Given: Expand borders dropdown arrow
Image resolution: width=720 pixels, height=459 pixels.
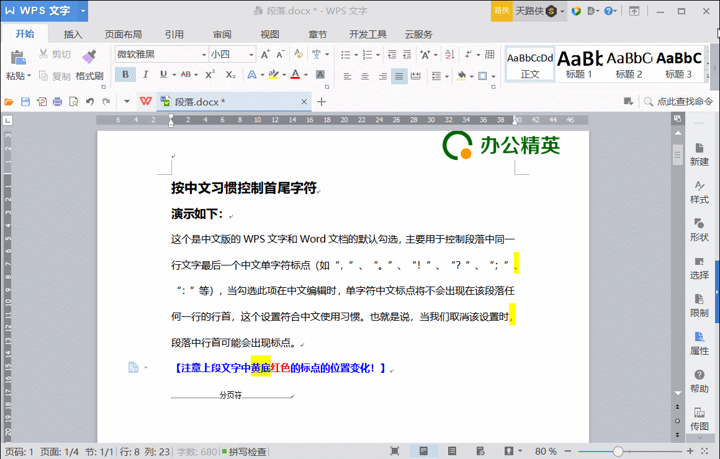Looking at the screenshot, I should point(493,76).
